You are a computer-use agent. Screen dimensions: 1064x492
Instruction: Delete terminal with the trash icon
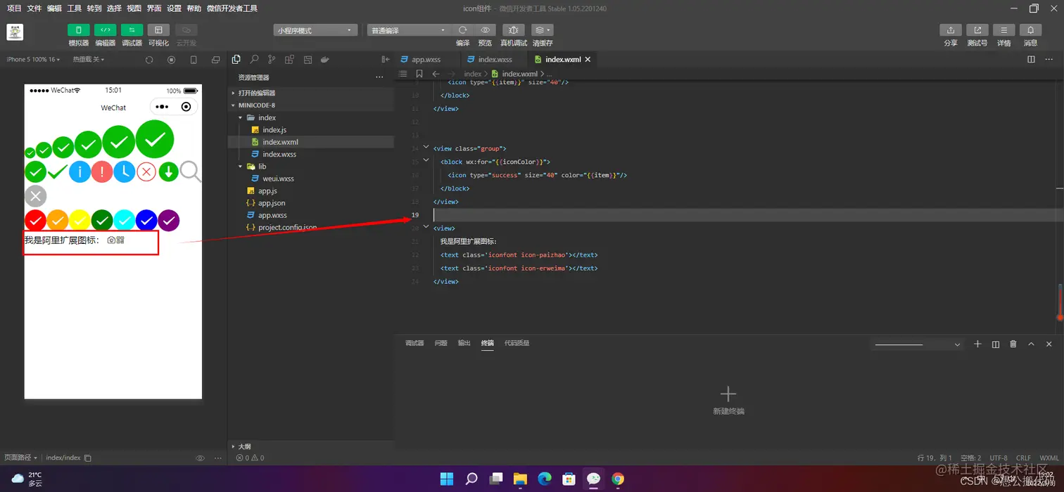coord(1013,344)
